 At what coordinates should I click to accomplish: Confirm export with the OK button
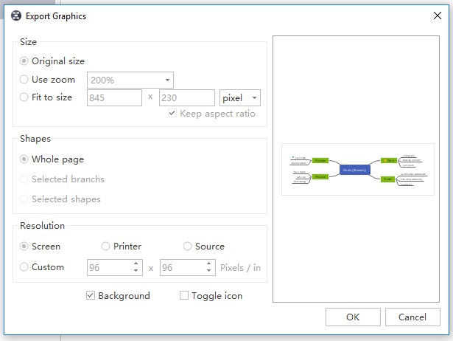[x=353, y=317]
